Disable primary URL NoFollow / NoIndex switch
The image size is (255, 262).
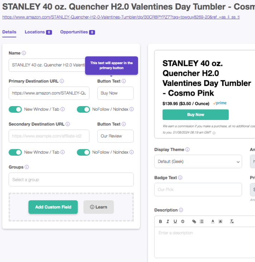[83, 109]
